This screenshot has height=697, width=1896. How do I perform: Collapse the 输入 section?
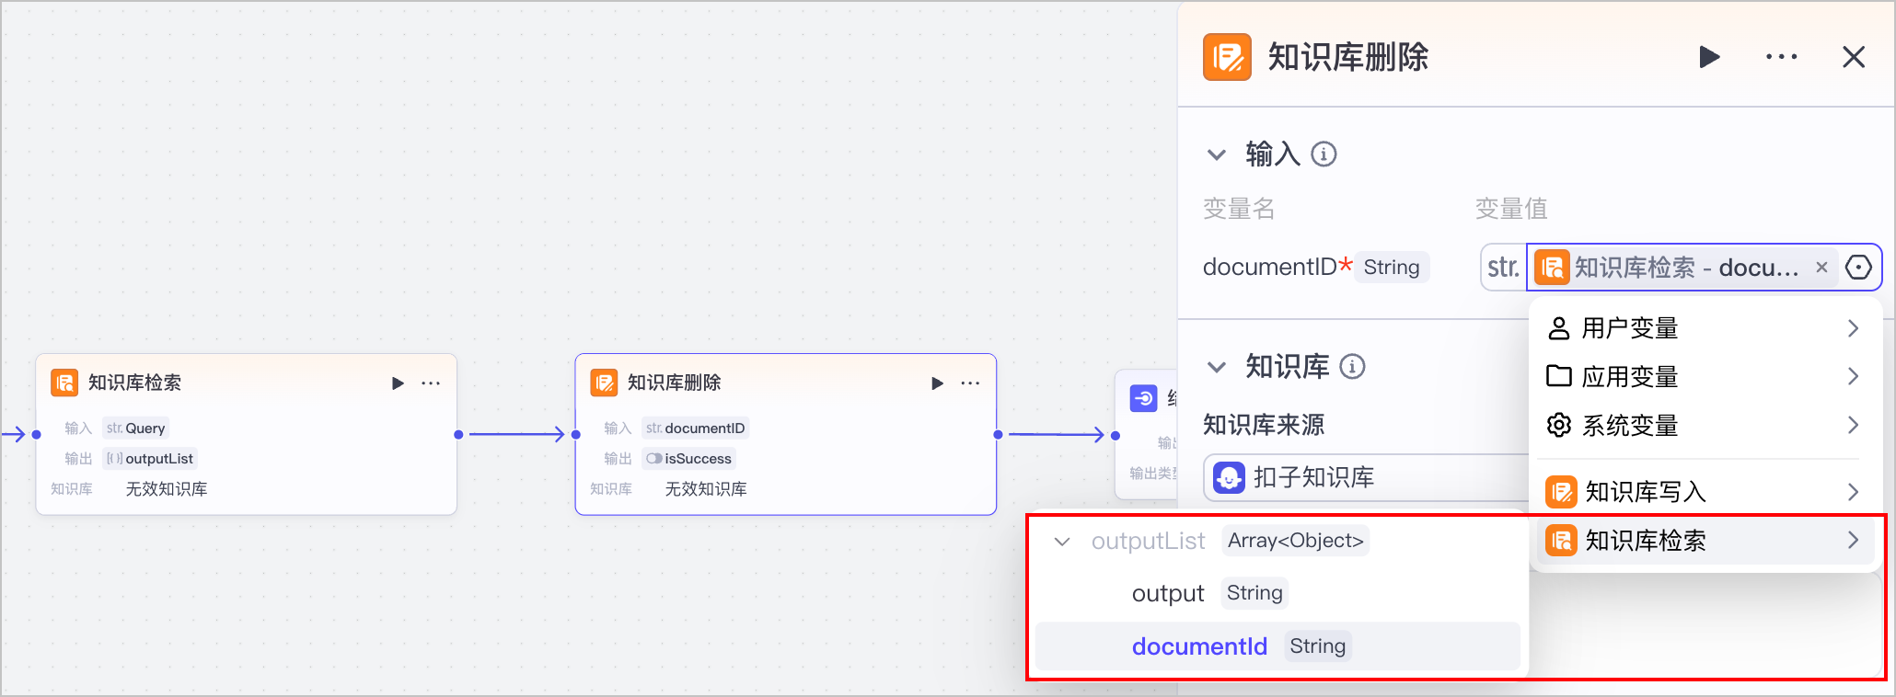1217,154
